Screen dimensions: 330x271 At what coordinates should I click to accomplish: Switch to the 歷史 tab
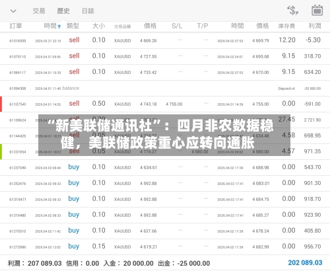click(63, 11)
